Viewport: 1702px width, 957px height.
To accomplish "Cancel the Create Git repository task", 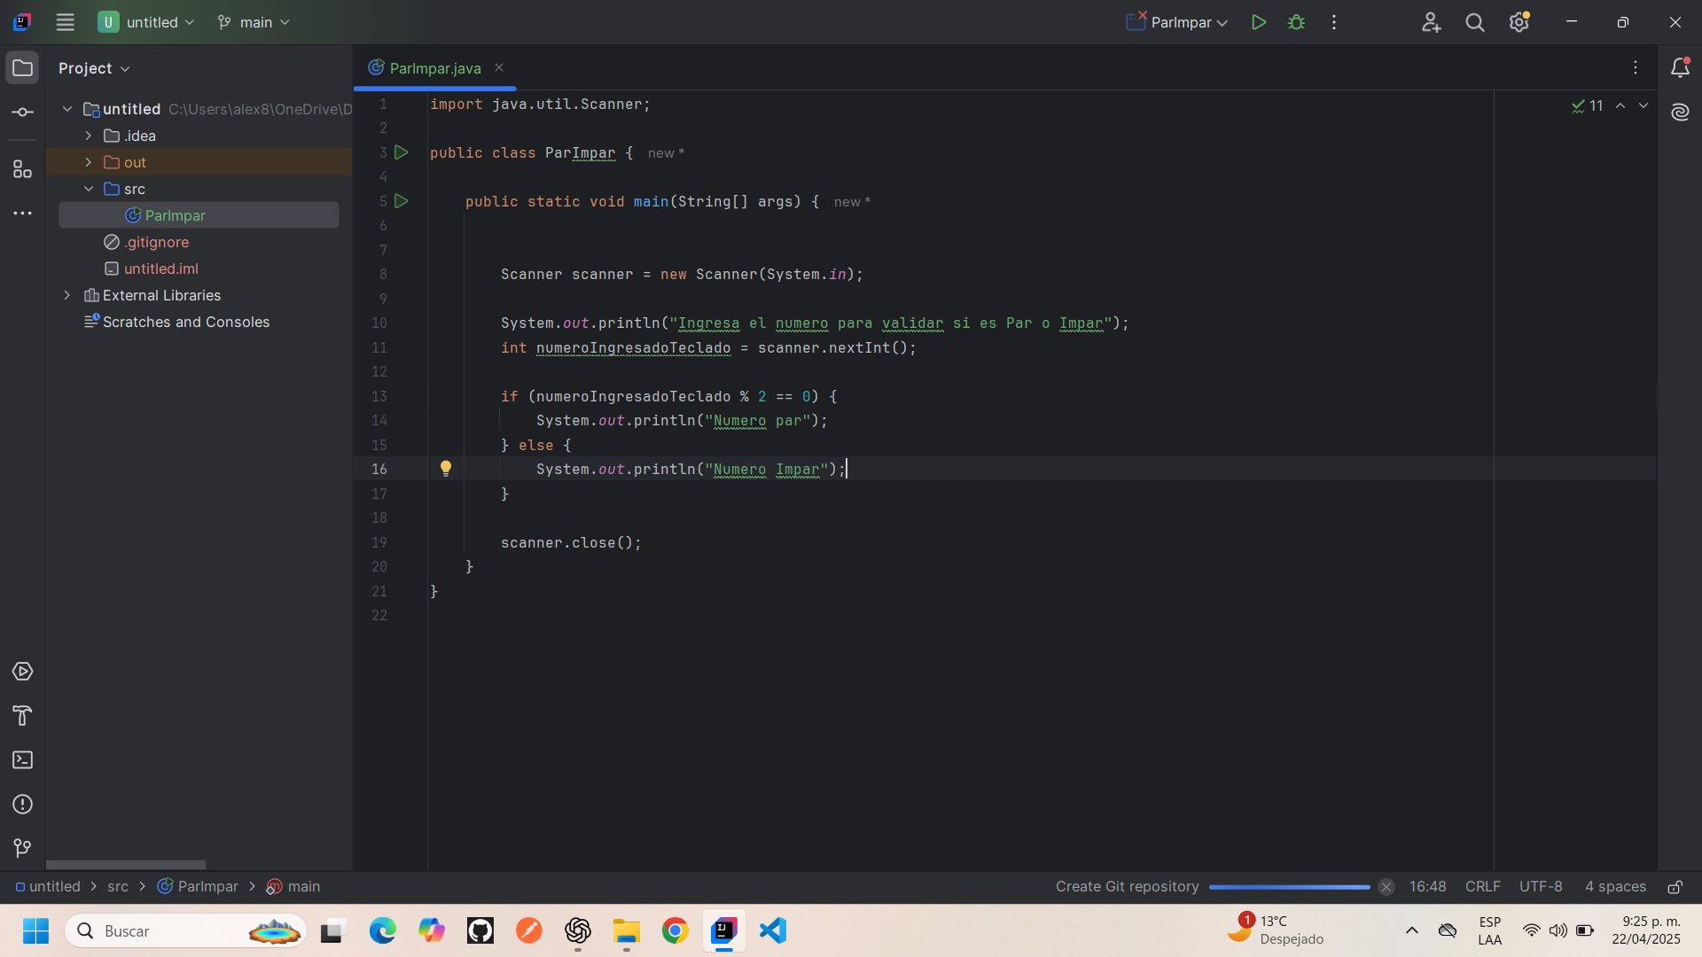I will pos(1386,887).
